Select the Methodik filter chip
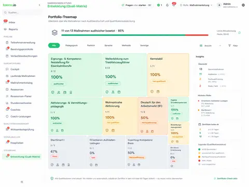 (126, 46)
